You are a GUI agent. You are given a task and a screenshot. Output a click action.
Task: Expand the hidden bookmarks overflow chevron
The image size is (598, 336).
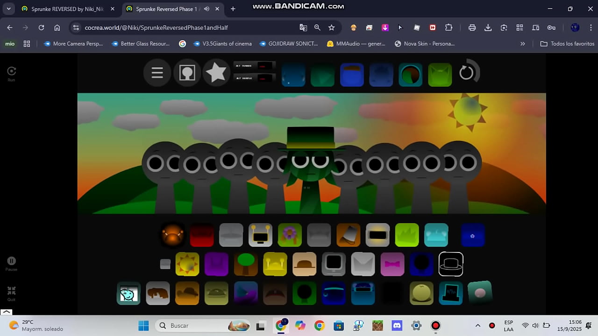point(522,44)
